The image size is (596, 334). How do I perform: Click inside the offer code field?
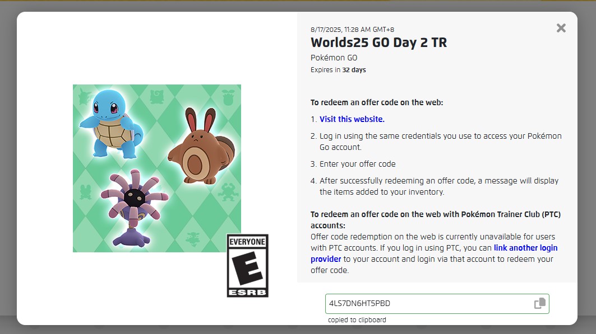pos(426,304)
